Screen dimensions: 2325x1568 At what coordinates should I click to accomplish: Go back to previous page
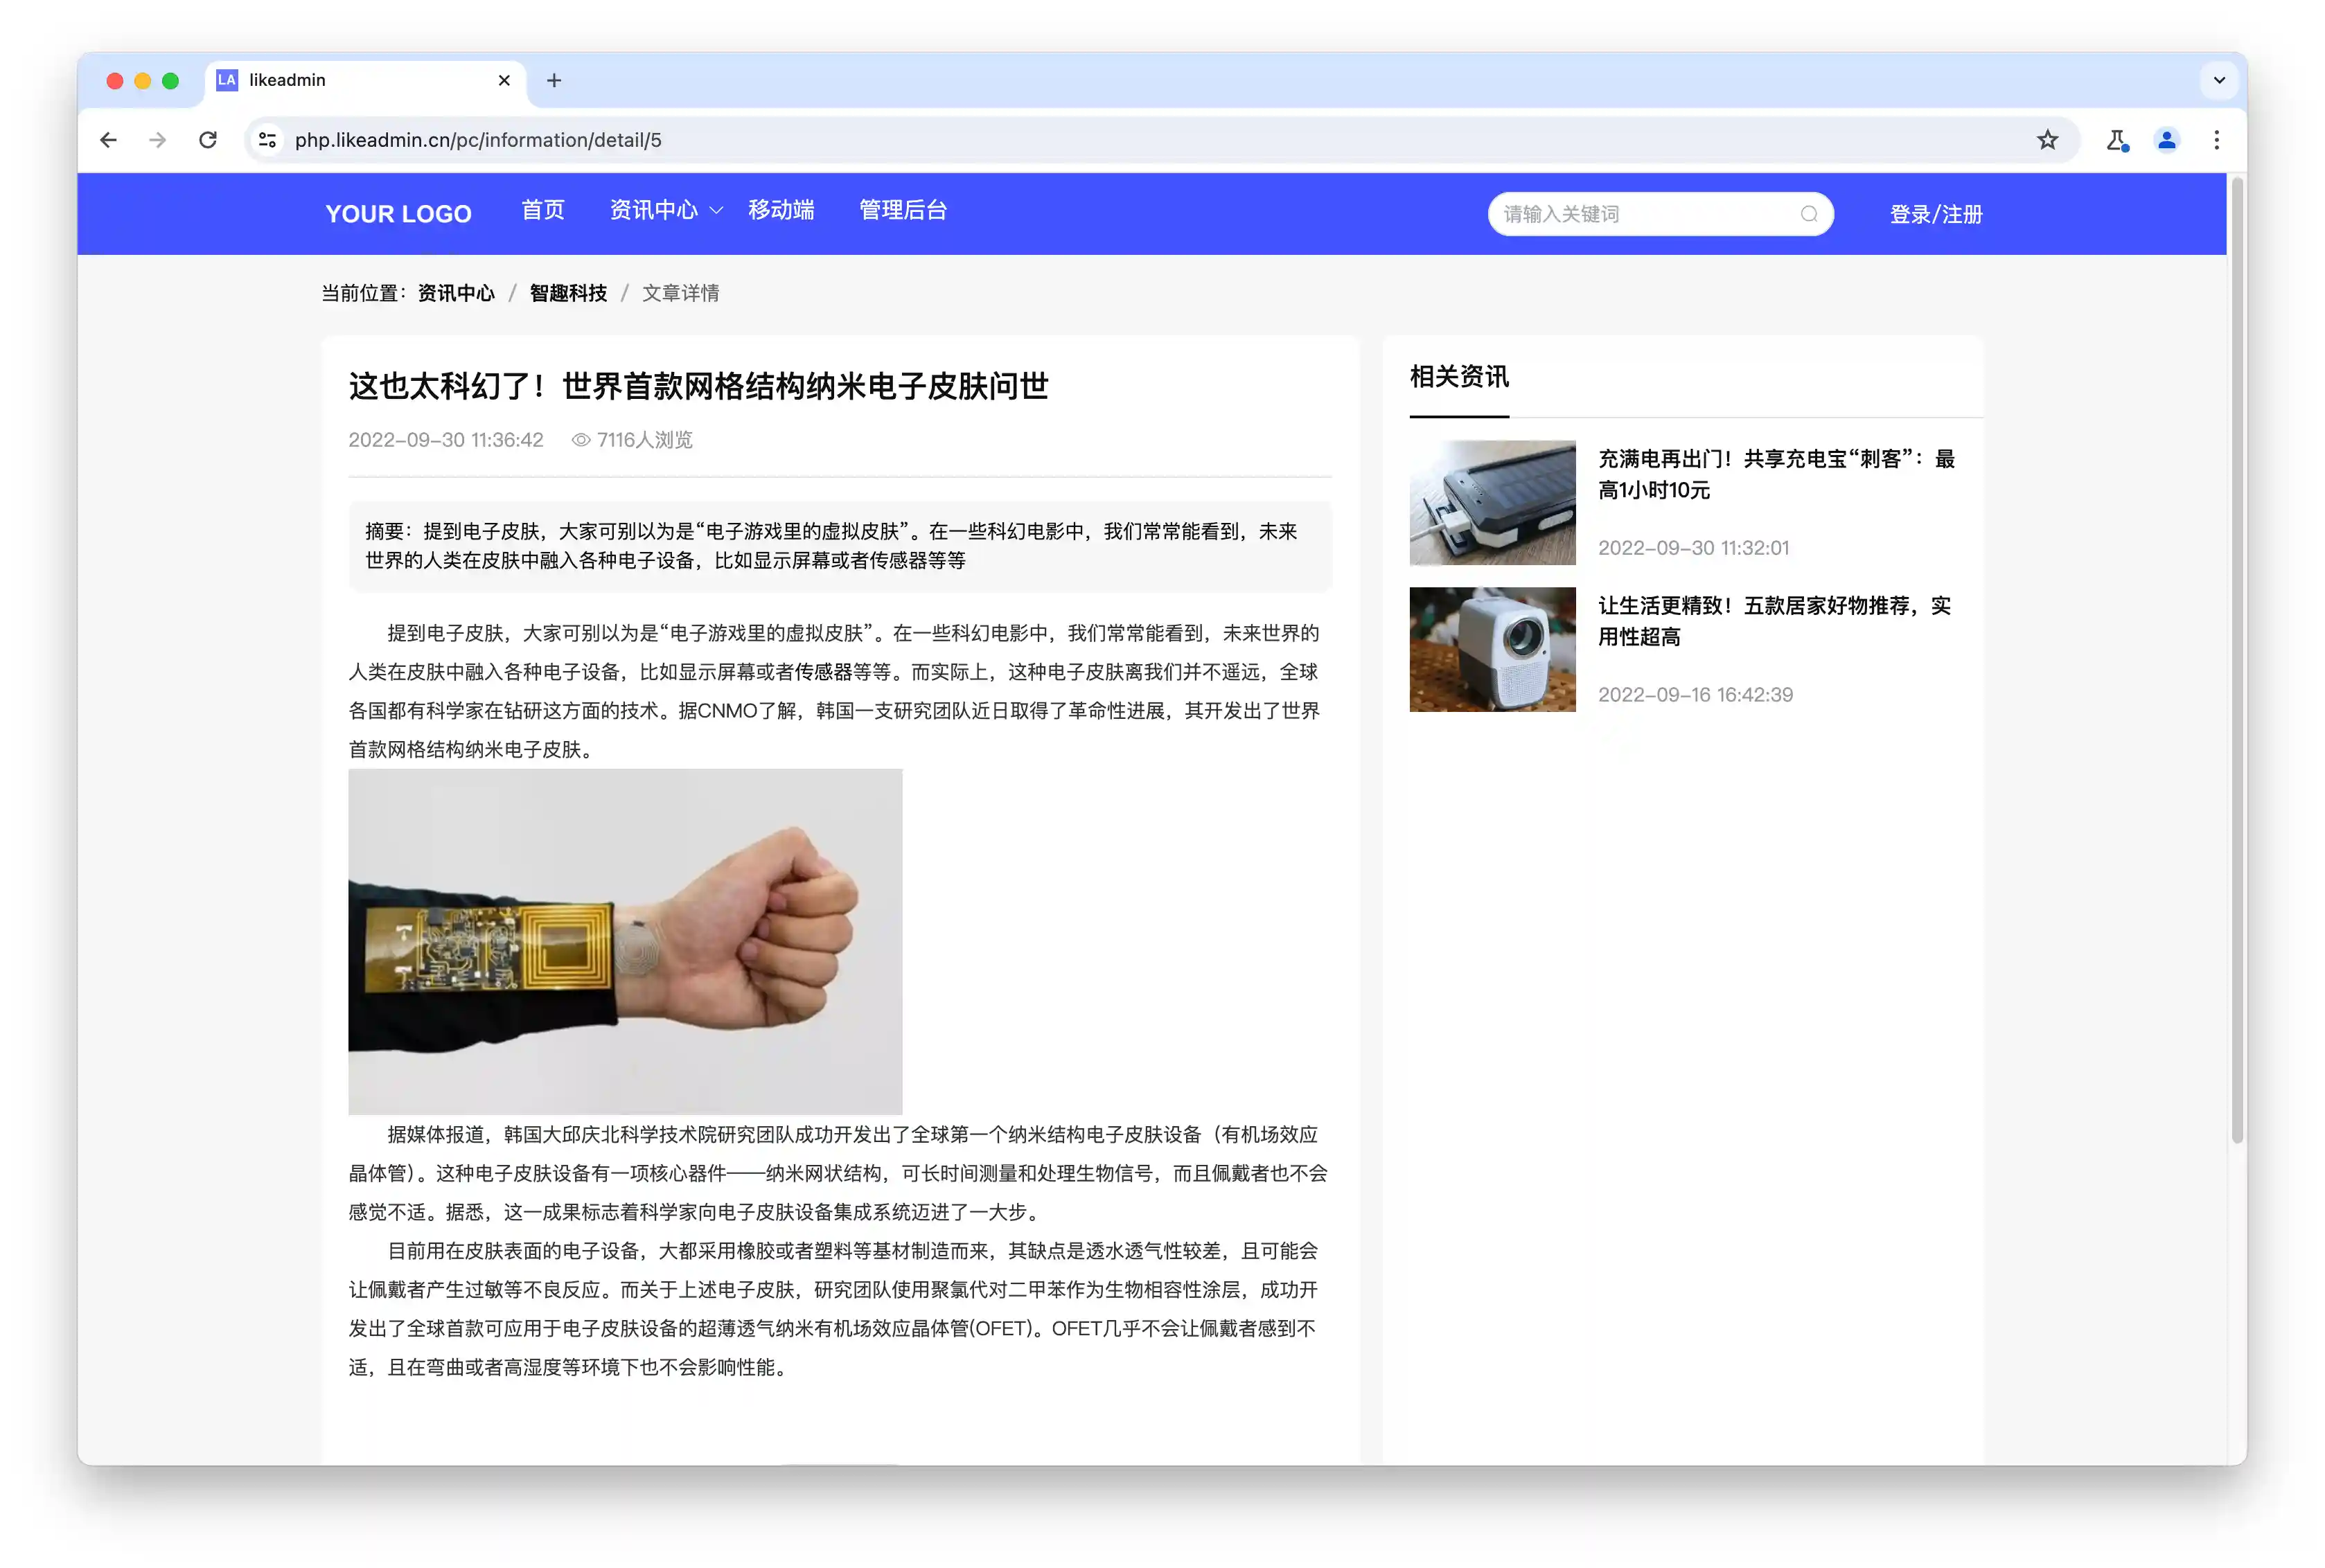109,140
